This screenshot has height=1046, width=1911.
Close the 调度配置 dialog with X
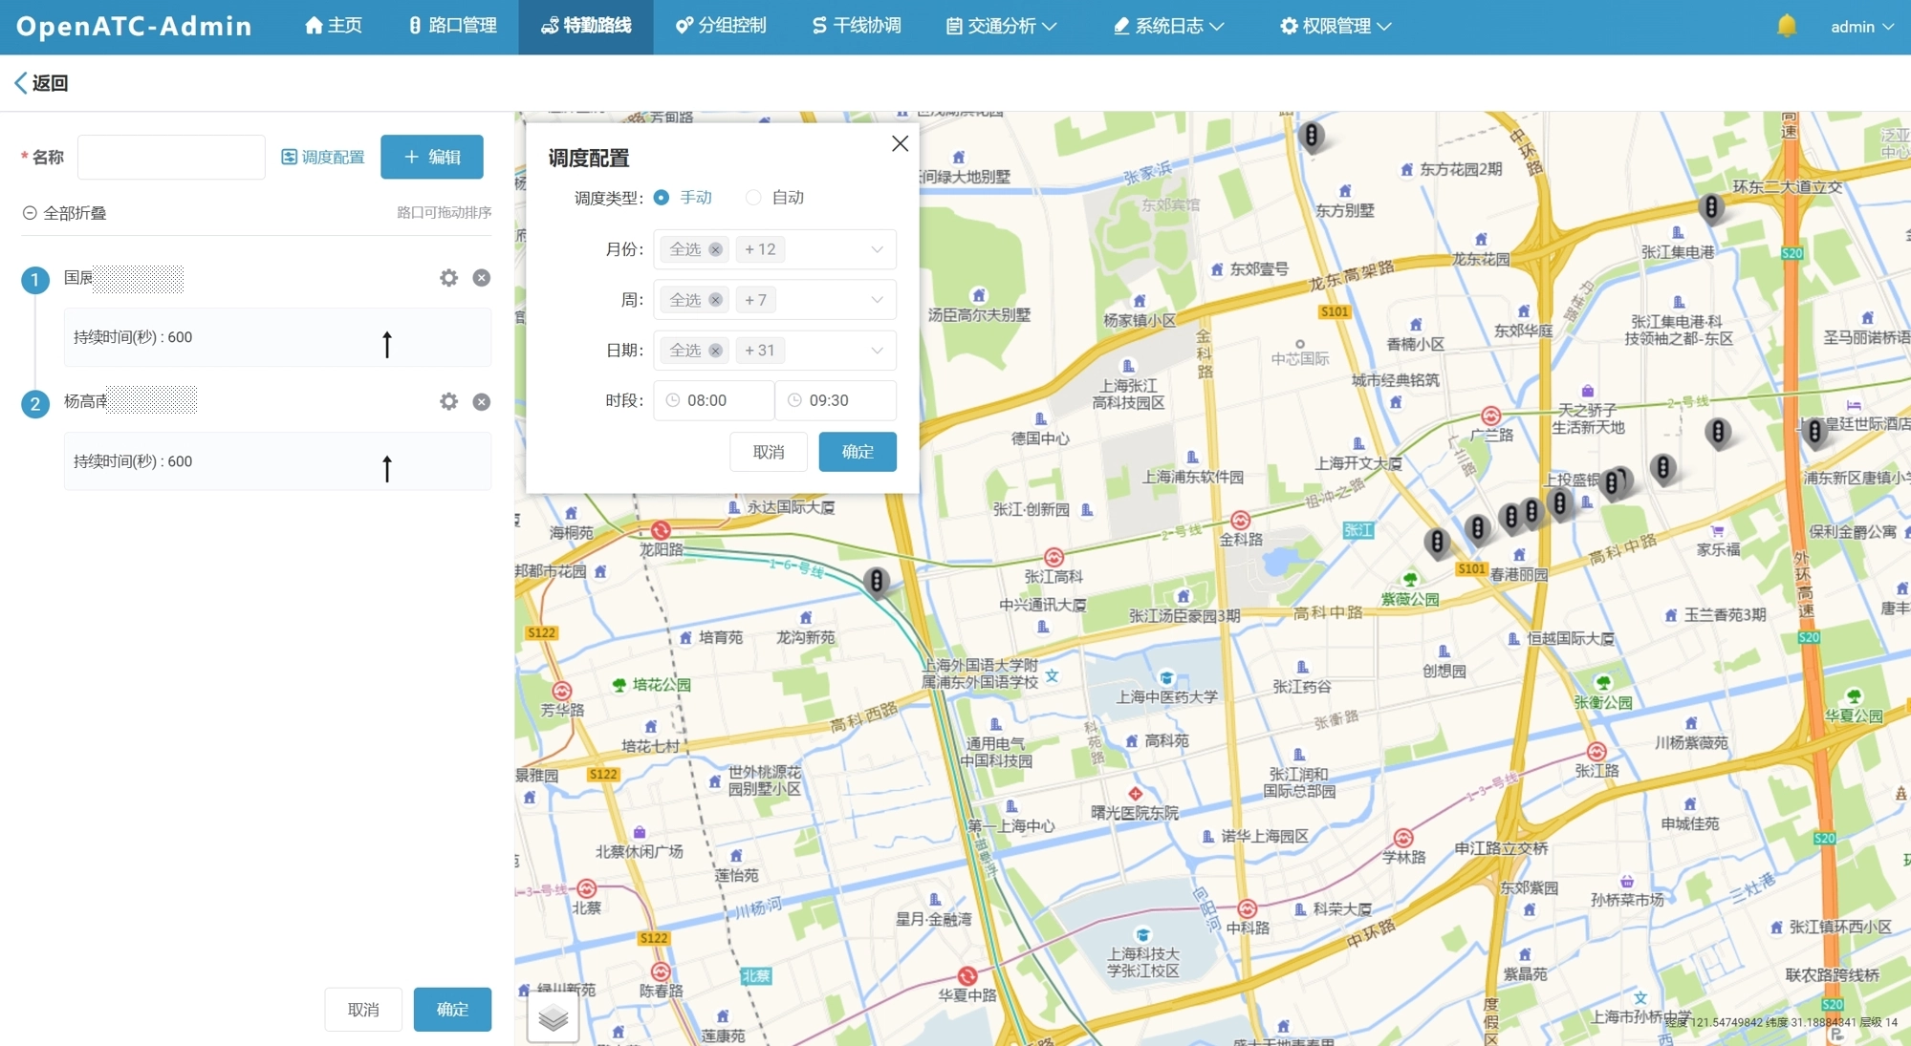point(900,143)
